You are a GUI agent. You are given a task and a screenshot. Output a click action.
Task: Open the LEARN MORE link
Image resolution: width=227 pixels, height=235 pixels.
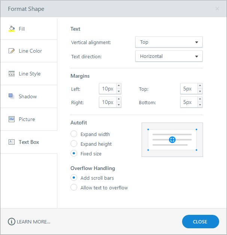[x=33, y=222]
